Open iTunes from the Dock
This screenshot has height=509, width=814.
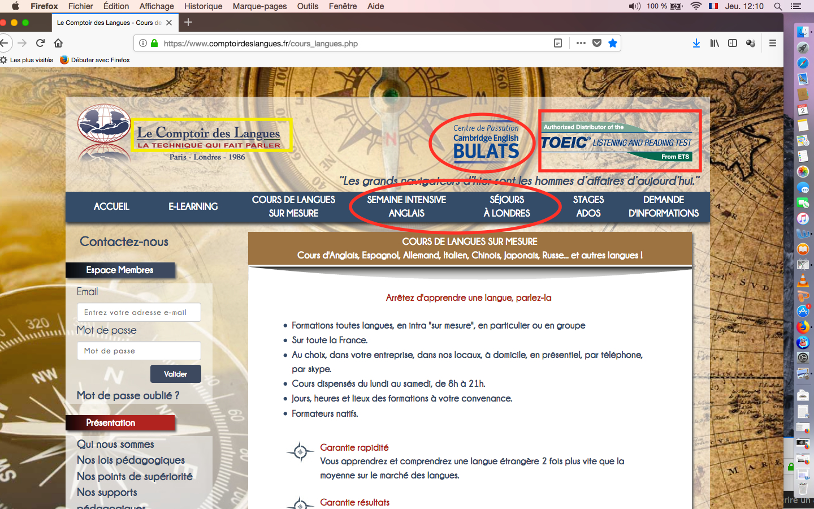pos(803,218)
